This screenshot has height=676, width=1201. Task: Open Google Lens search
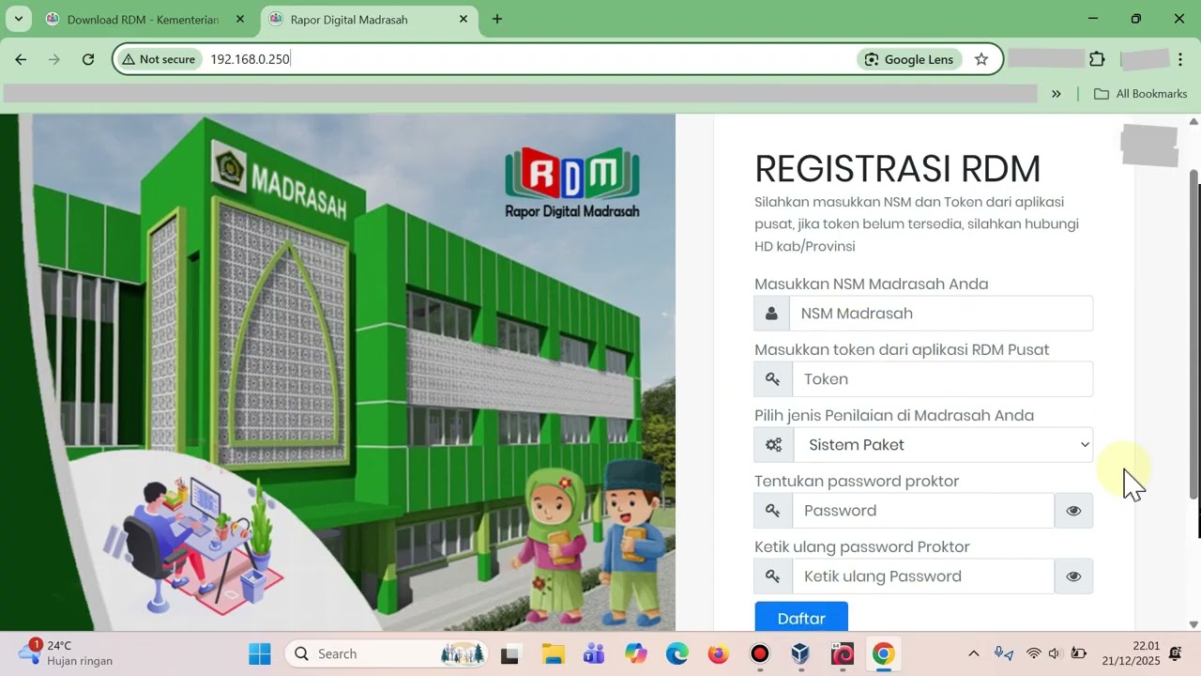pos(909,59)
